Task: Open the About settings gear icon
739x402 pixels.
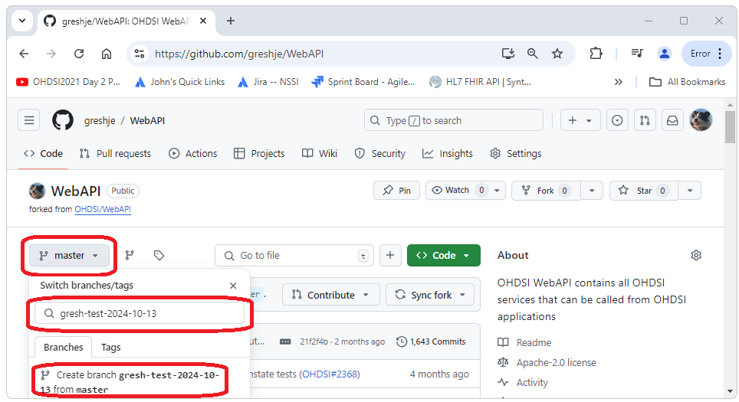Action: tap(696, 255)
